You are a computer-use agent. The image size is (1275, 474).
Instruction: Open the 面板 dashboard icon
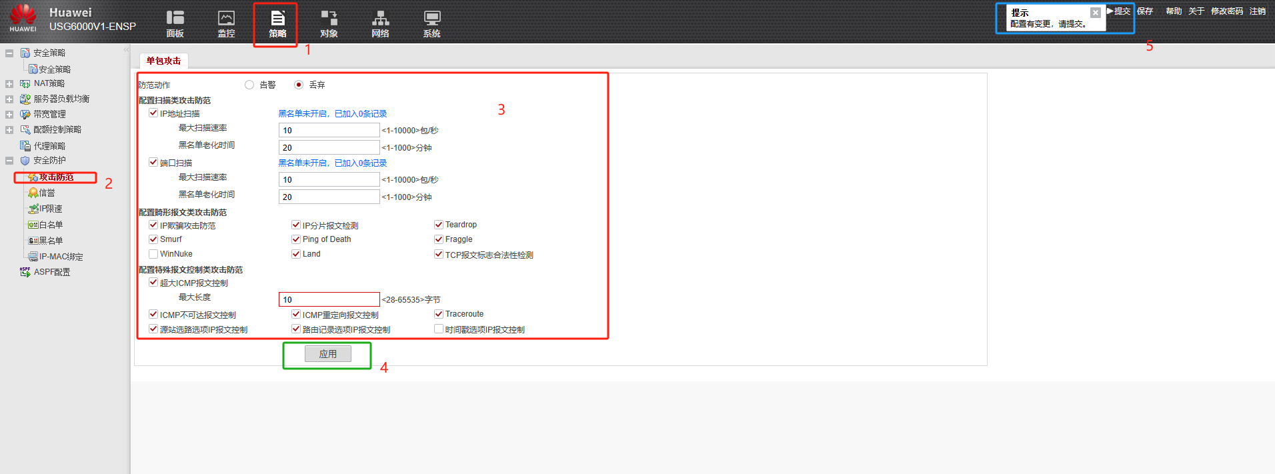pyautogui.click(x=175, y=23)
